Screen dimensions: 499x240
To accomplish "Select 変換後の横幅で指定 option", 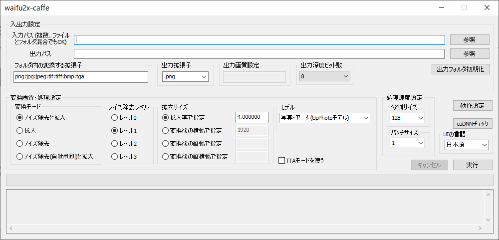I will click(192, 131).
